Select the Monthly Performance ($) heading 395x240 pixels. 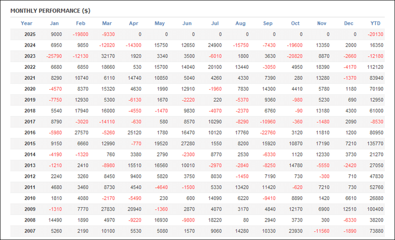pos(50,11)
